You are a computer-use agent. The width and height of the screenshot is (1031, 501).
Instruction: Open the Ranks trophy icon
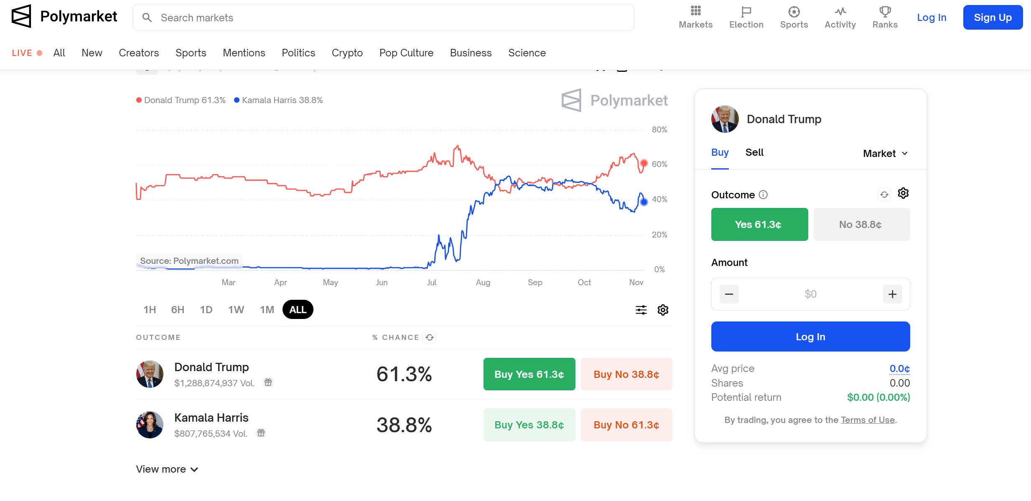point(885,11)
